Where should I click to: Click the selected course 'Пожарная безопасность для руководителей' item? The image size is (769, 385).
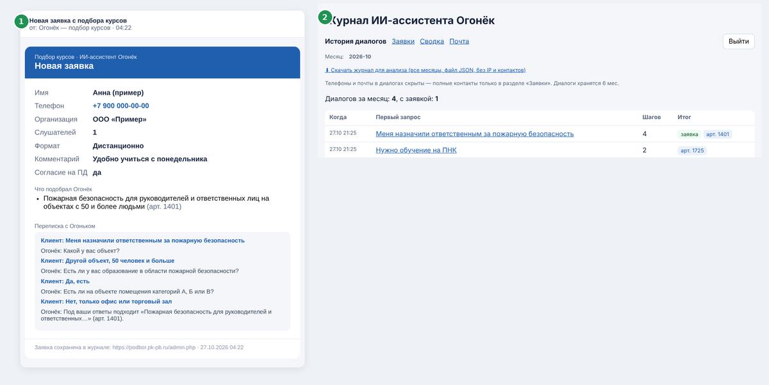[156, 202]
